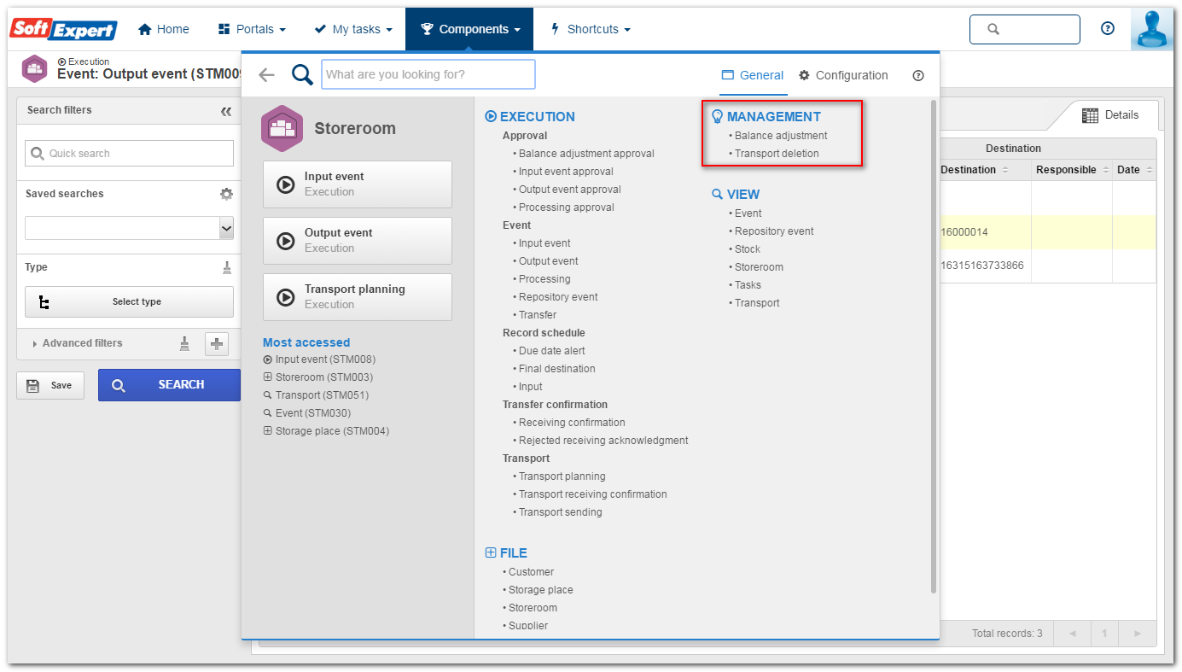Click the back arrow in components panel
The width and height of the screenshot is (1182, 672).
coord(266,75)
